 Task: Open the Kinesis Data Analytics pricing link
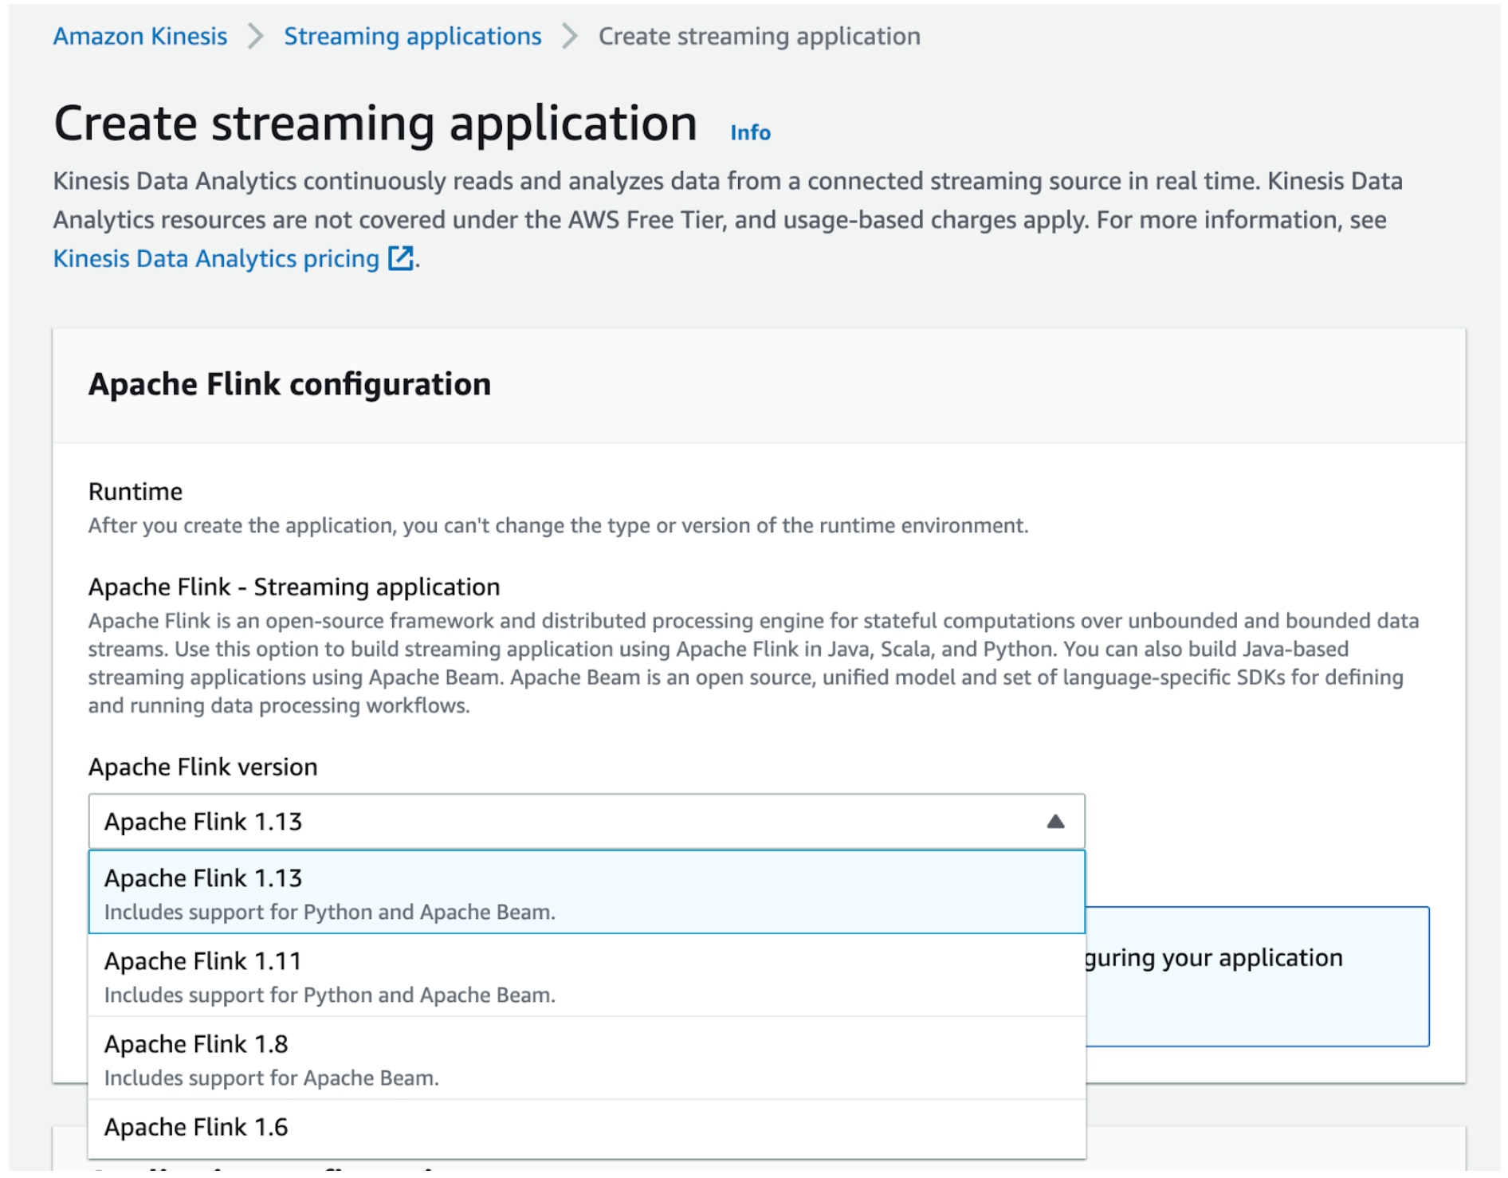coord(215,257)
